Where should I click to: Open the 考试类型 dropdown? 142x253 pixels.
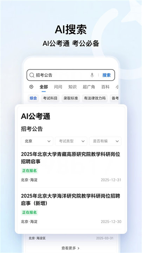[71, 141]
